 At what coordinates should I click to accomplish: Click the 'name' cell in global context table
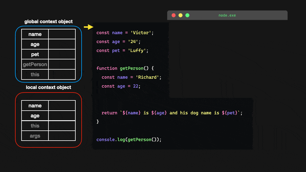click(x=35, y=34)
